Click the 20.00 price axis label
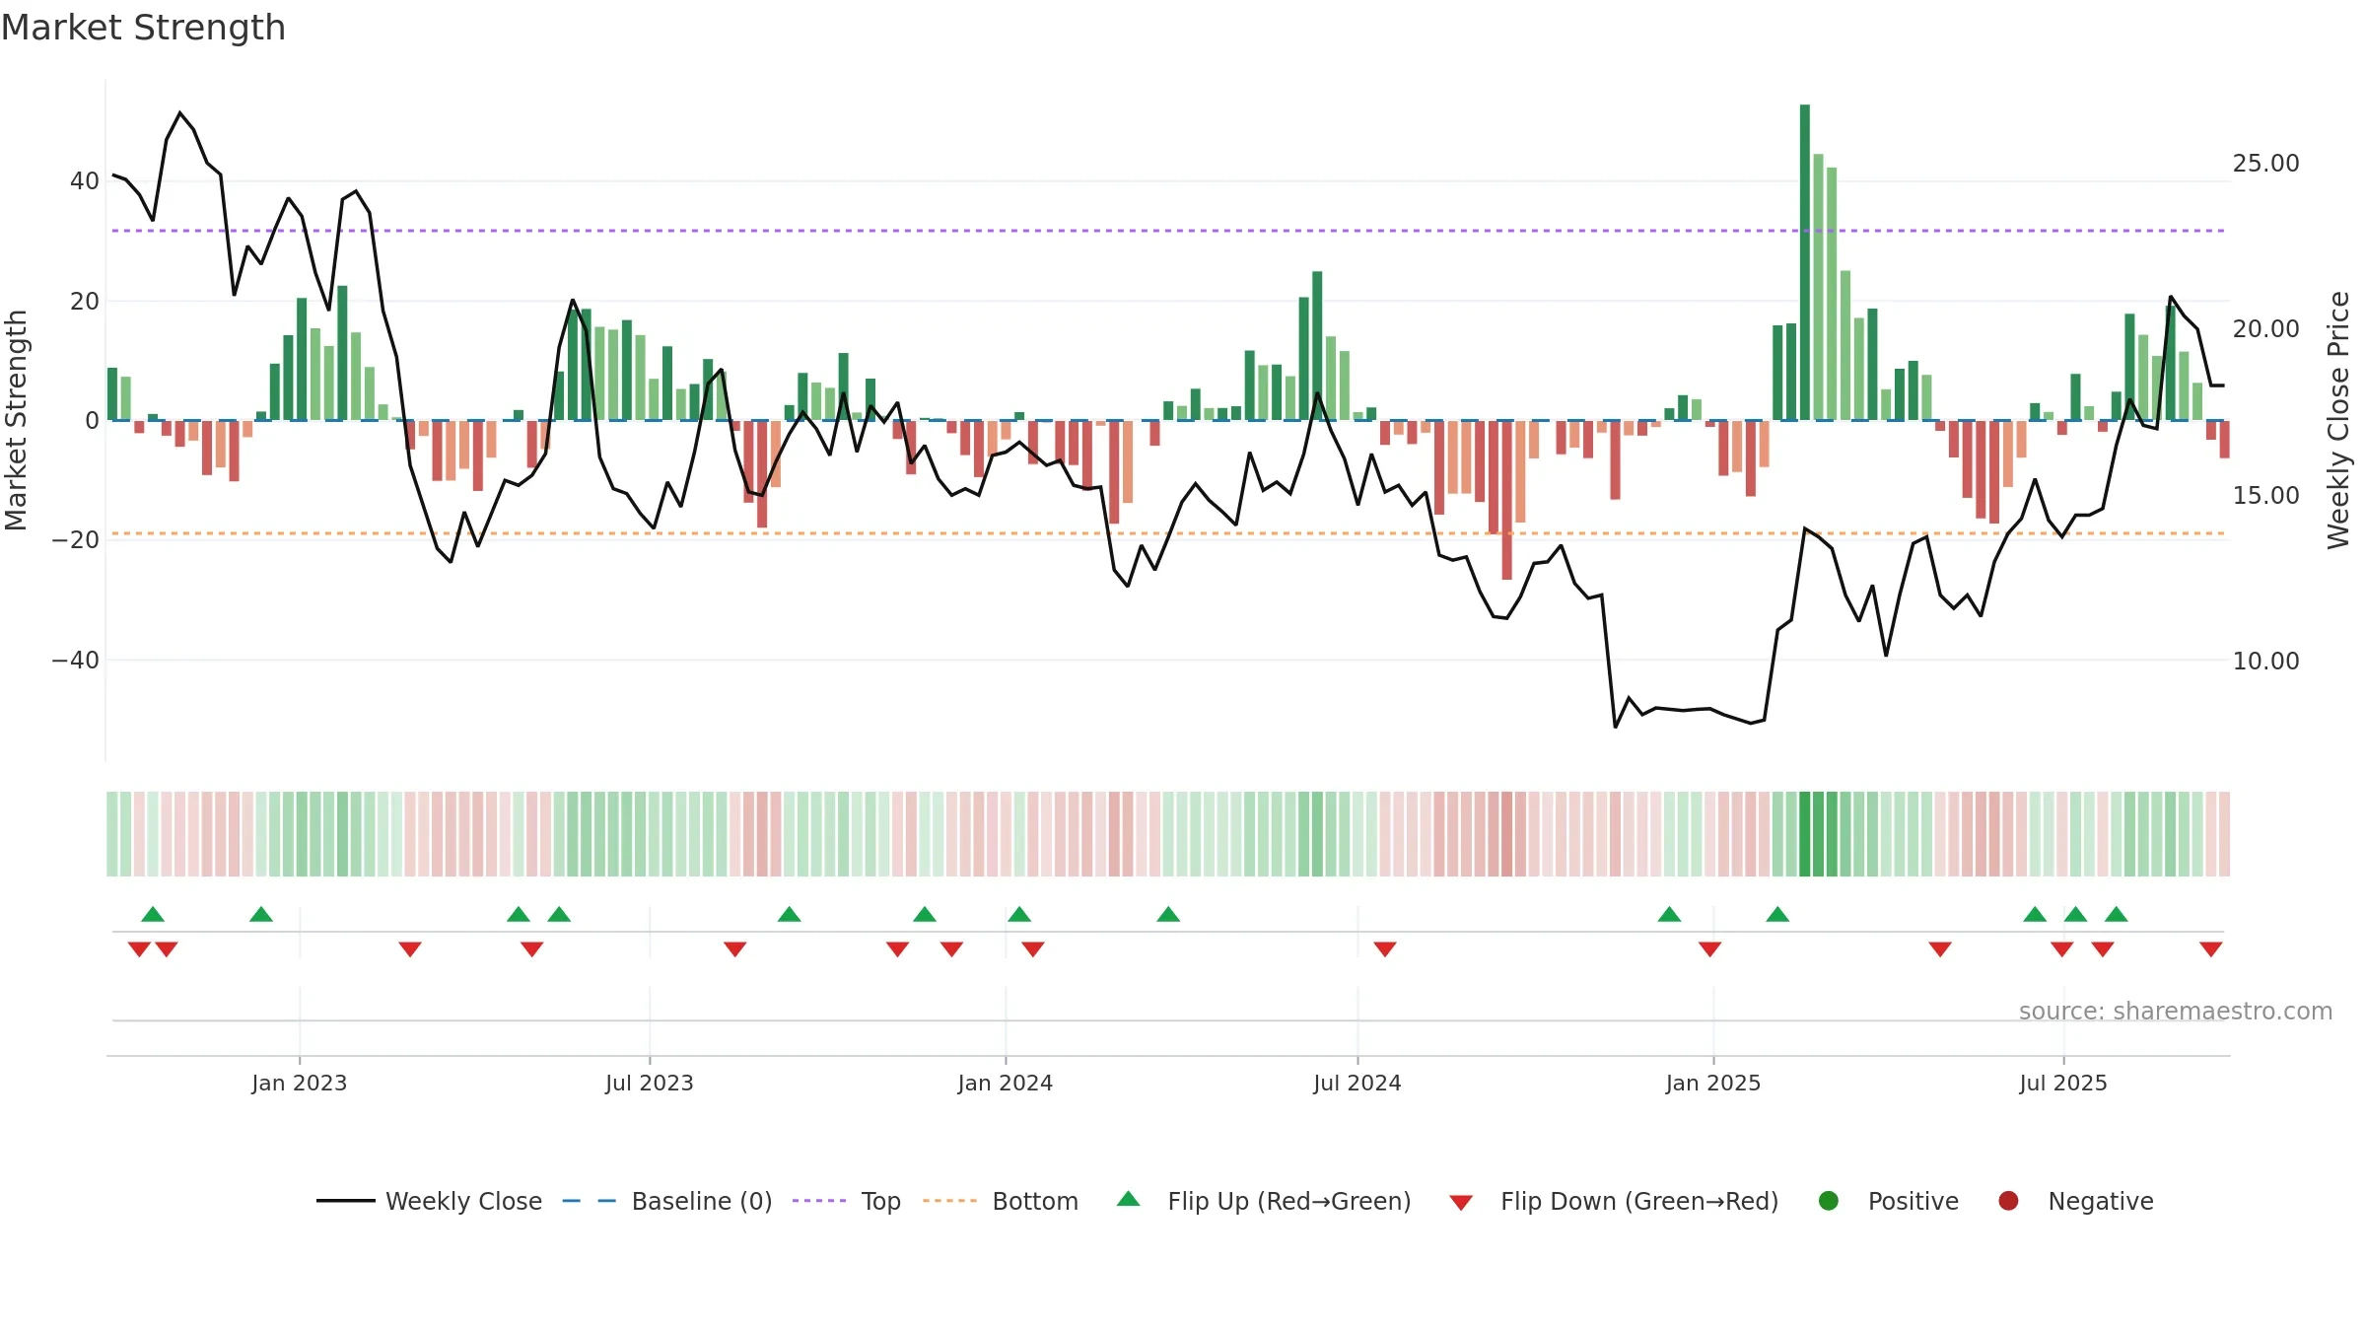 pos(2265,328)
